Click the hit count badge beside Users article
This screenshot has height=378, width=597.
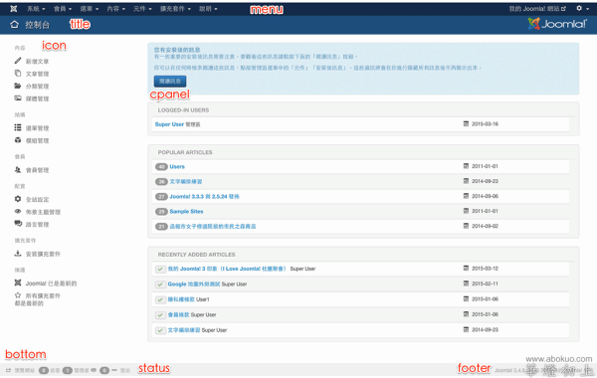(x=161, y=166)
